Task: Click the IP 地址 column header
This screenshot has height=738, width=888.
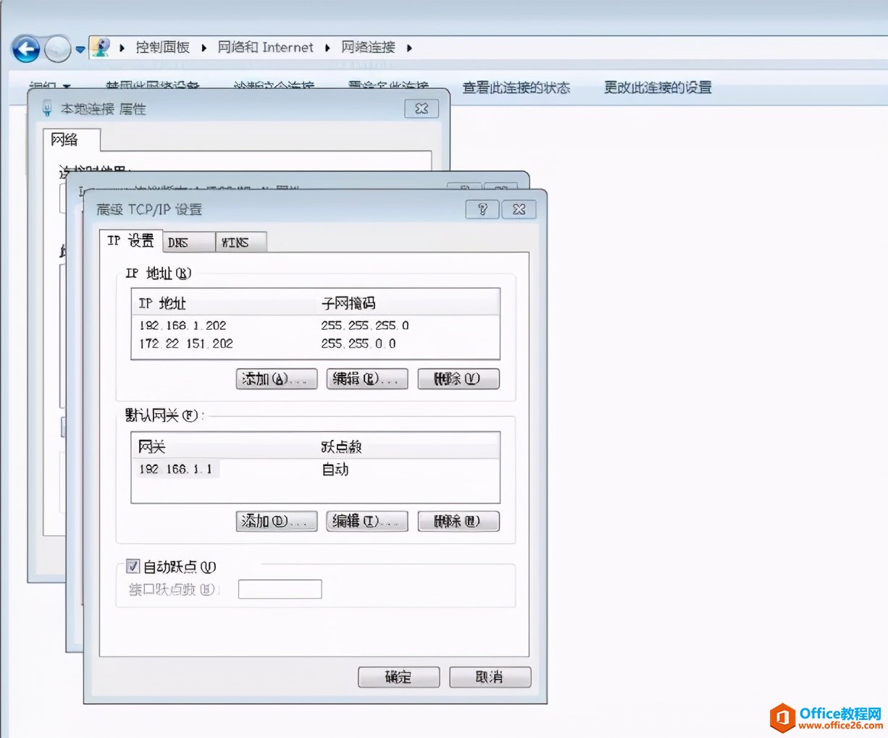Action: [x=225, y=303]
